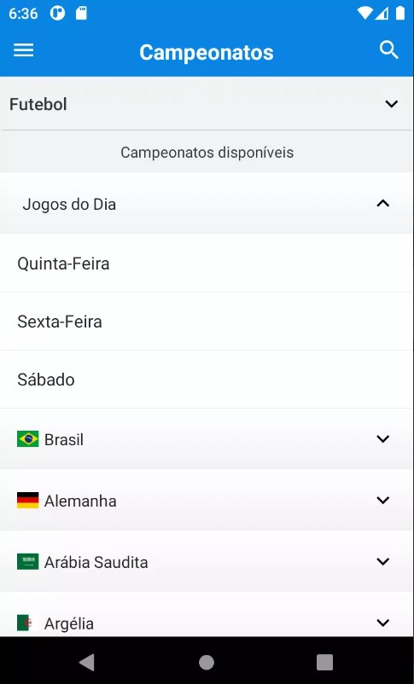Open recent apps square button
Image resolution: width=414 pixels, height=684 pixels.
coord(324,662)
